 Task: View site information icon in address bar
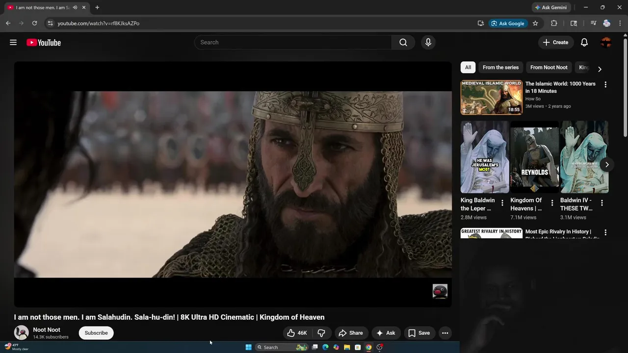pyautogui.click(x=50, y=23)
